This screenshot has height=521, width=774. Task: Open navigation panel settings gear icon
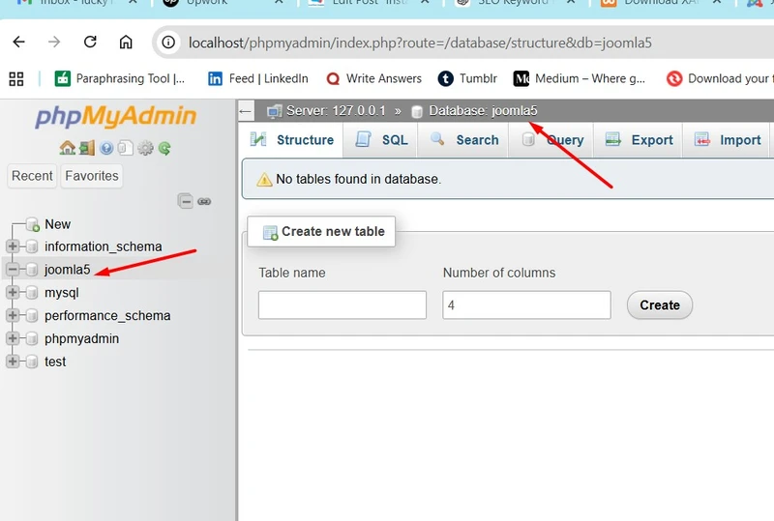(145, 148)
